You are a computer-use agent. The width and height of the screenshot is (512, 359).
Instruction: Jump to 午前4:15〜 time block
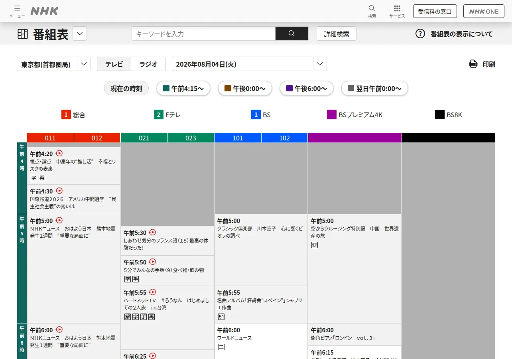click(x=183, y=89)
